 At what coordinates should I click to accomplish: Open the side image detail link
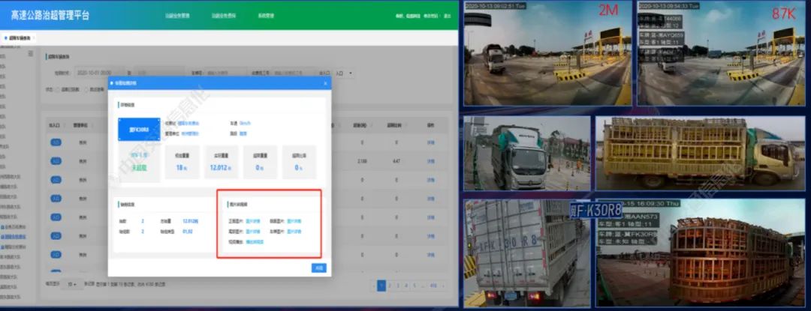(x=294, y=221)
